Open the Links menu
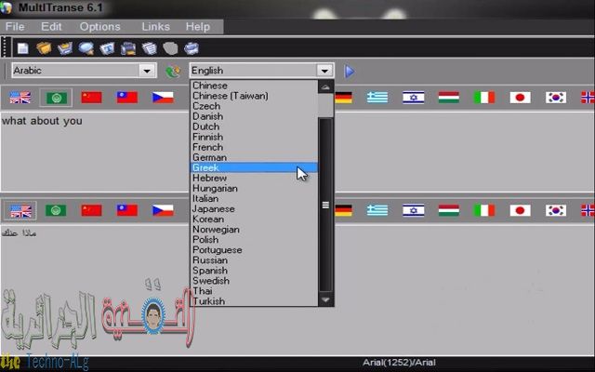 pos(155,27)
